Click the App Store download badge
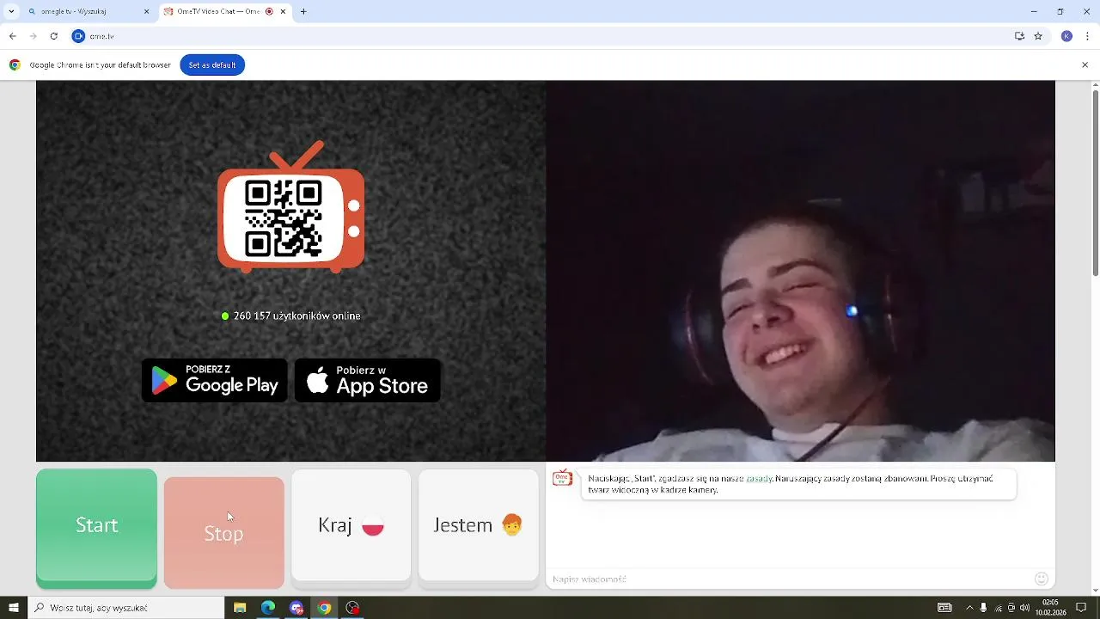This screenshot has width=1100, height=619. pyautogui.click(x=368, y=380)
